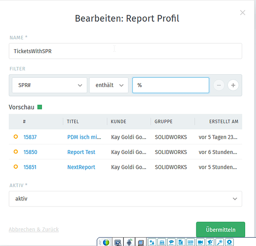Image resolution: width=256 pixels, height=246 pixels.
Task: Click the microphone icon in bottom toolbar
Action: (x=129, y=242)
